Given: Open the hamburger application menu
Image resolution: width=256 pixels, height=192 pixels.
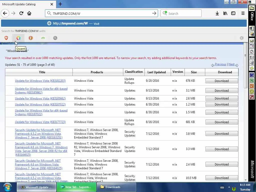Looking at the screenshot, I should click(x=243, y=13).
